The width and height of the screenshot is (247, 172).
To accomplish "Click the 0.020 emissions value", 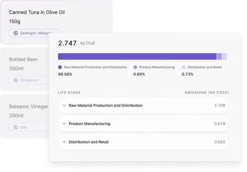I will pos(220,142).
